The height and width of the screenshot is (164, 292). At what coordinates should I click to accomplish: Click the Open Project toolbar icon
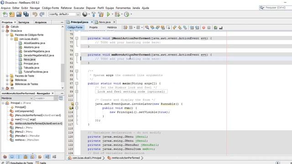[19, 14]
